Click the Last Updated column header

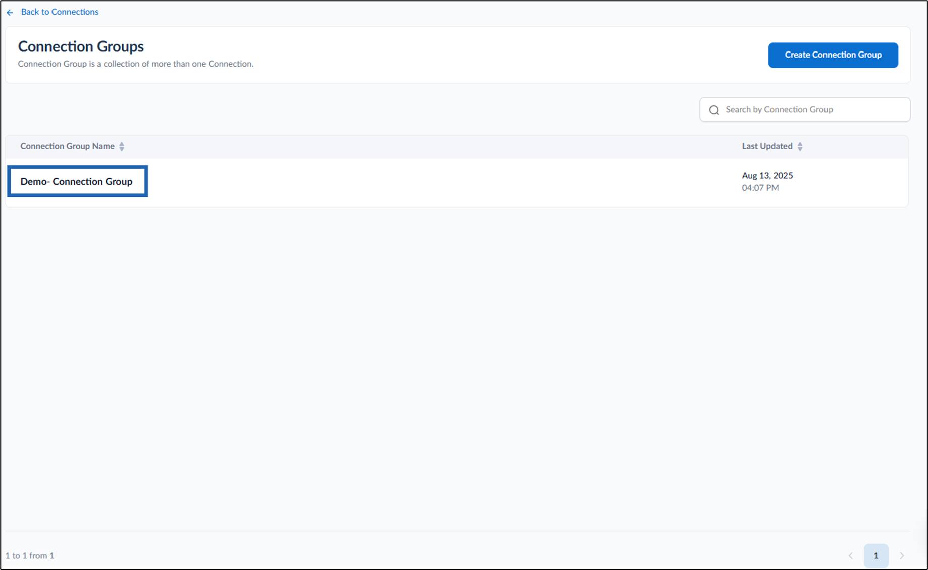click(x=767, y=146)
